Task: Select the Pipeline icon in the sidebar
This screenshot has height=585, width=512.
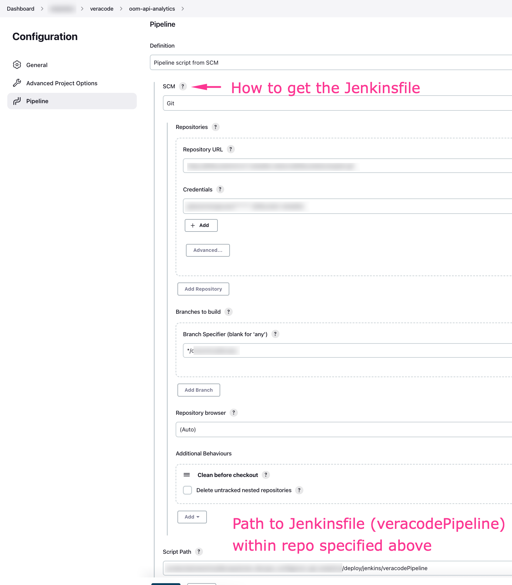Action: click(x=17, y=101)
